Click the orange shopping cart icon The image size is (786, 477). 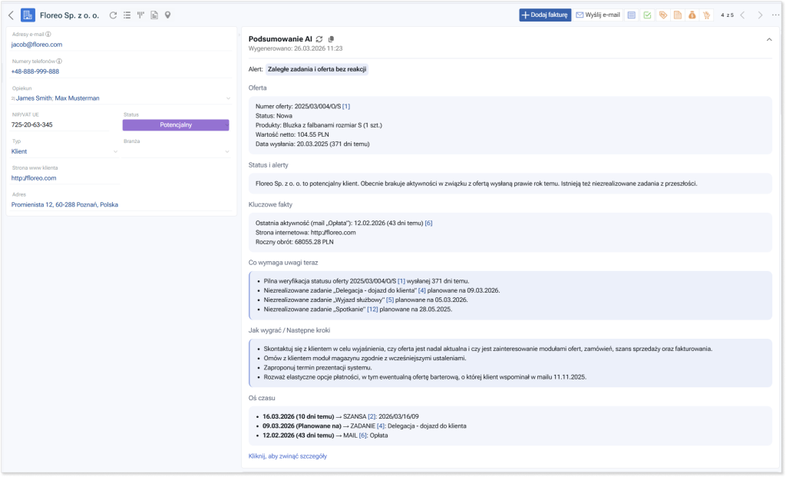pos(706,15)
